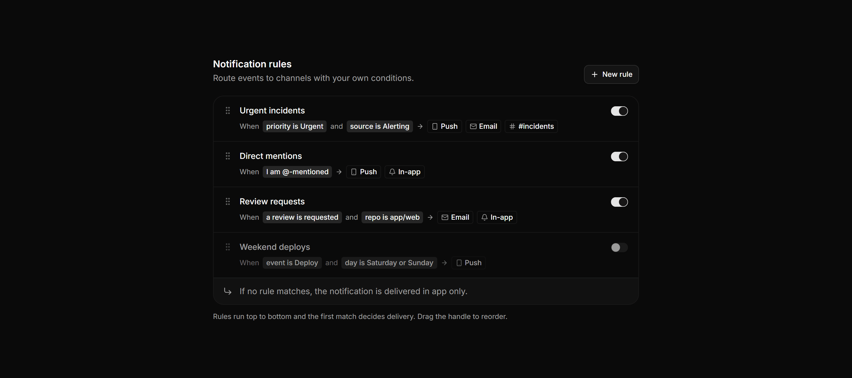Click bell icon in Direct mentions In-app

(392, 172)
